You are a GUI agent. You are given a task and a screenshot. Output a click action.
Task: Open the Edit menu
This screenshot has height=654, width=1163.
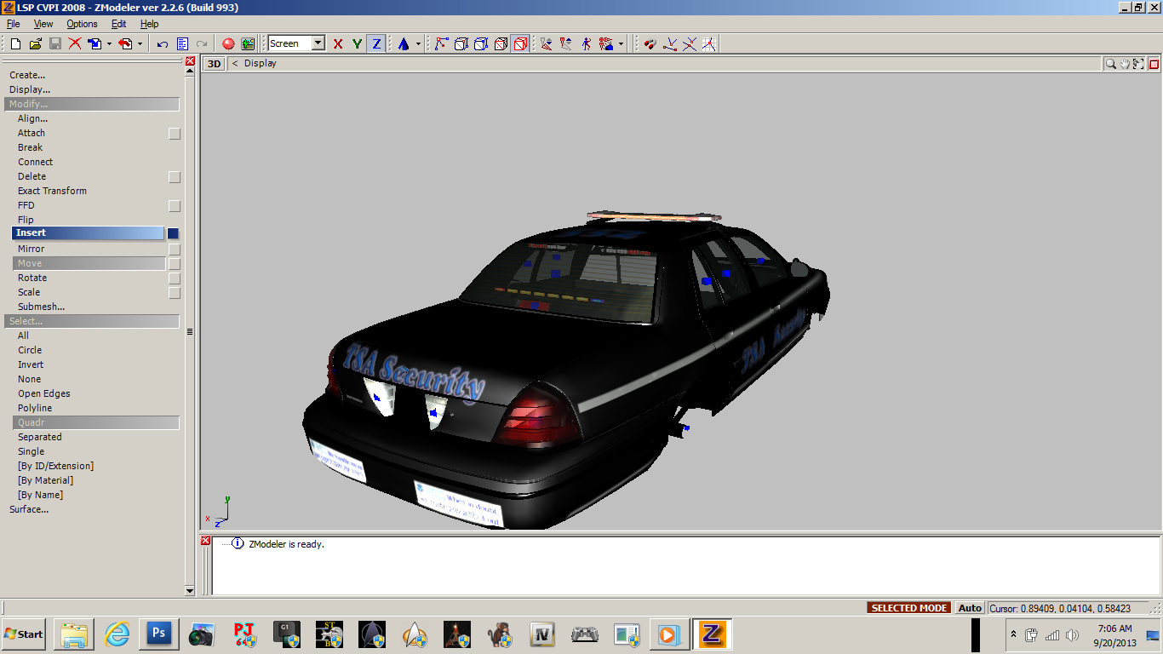pos(119,24)
